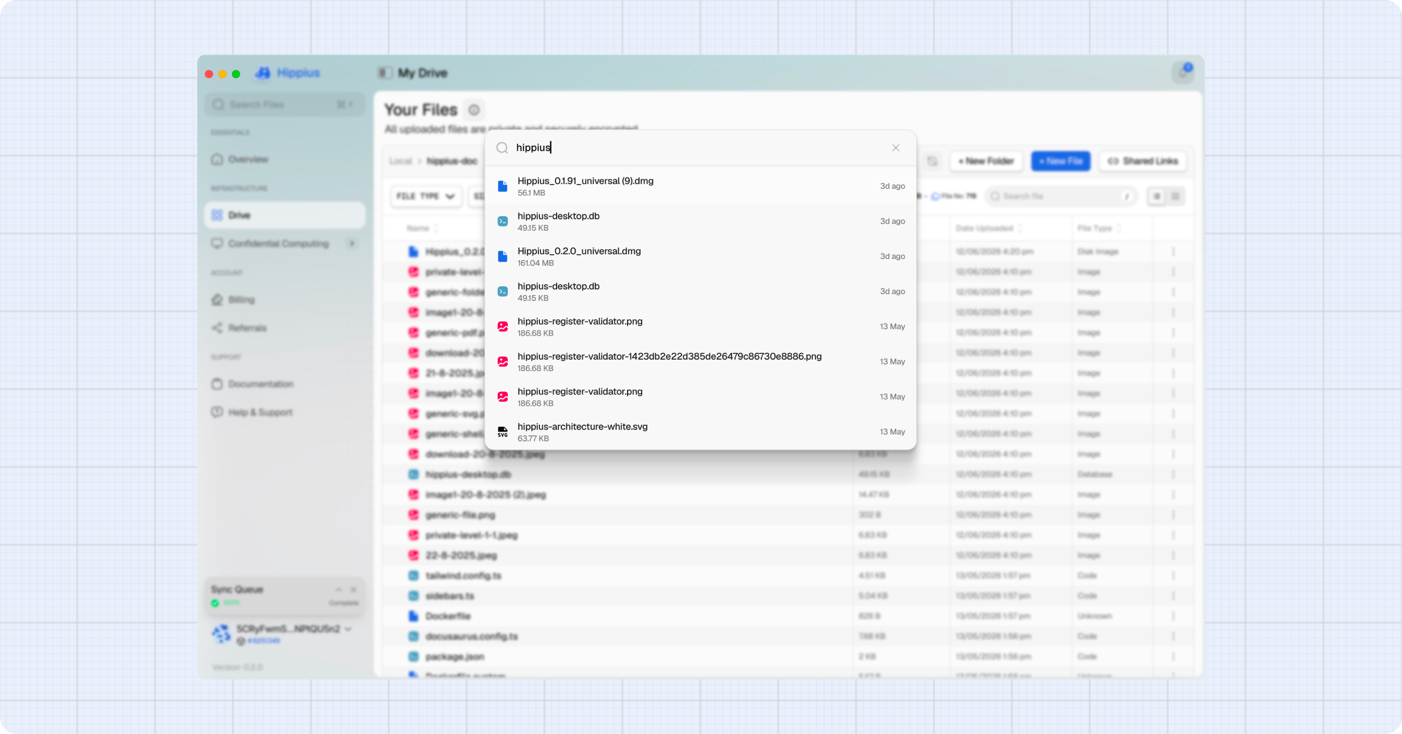The height and width of the screenshot is (734, 1402).
Task: Open Documentation in sidebar
Action: point(284,384)
